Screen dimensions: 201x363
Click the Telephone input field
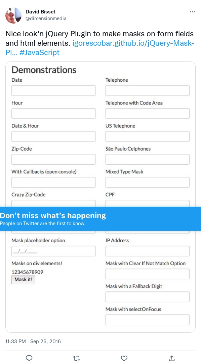tap(148, 90)
